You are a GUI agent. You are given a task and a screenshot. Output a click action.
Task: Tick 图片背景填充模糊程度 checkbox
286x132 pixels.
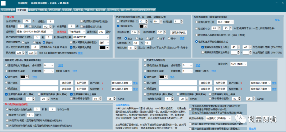coord(71,42)
